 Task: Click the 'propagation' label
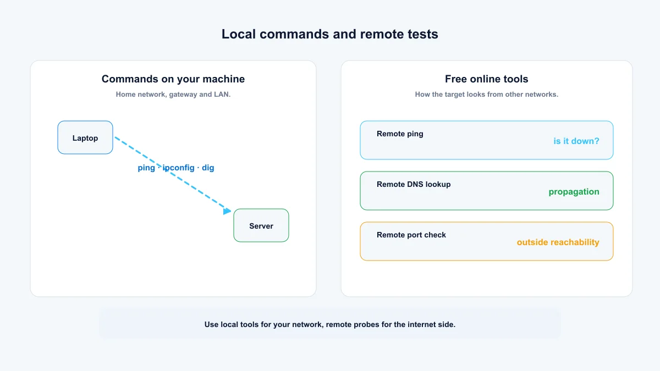574,192
